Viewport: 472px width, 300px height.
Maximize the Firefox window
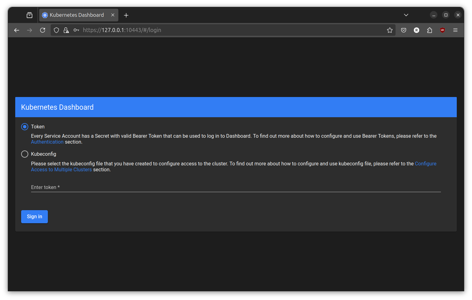446,15
